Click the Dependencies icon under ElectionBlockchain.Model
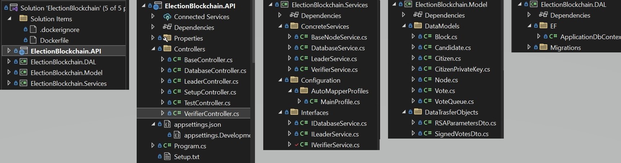 [418, 15]
